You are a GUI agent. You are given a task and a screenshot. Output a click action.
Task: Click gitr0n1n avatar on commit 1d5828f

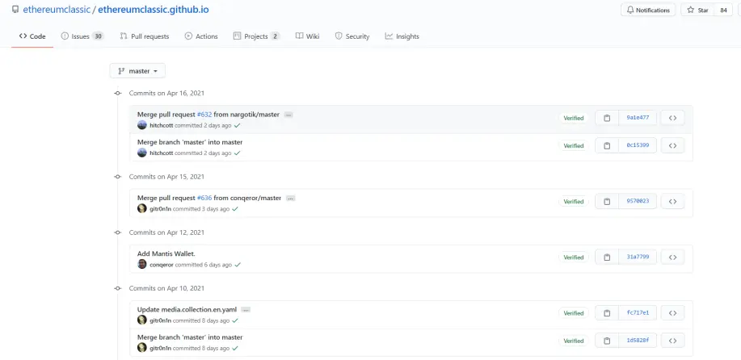point(142,348)
